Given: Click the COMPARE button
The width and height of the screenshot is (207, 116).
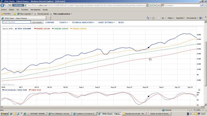Looking at the screenshot, I should (49, 22).
